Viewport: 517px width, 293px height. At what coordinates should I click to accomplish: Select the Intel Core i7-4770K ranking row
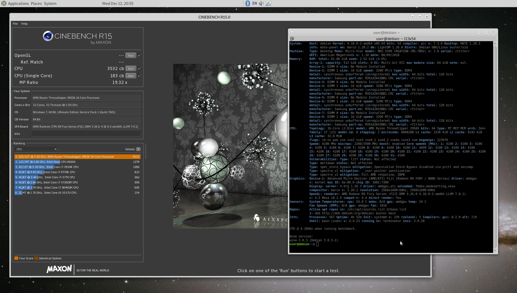(77, 172)
